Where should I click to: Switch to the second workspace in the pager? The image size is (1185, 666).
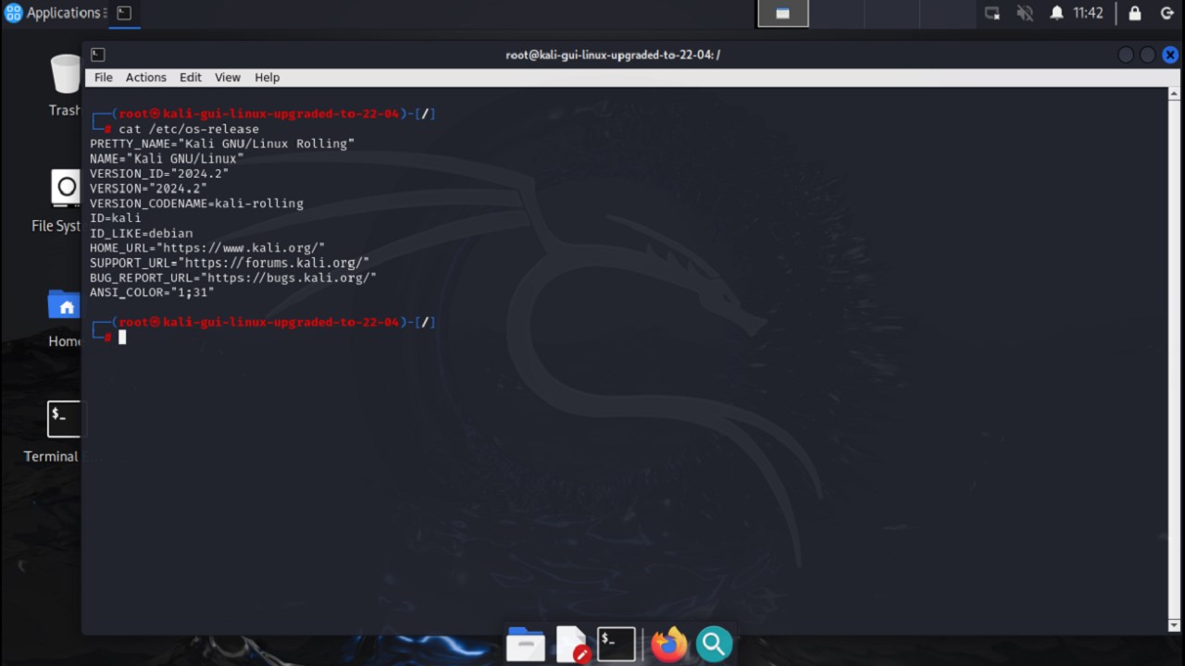(838, 14)
